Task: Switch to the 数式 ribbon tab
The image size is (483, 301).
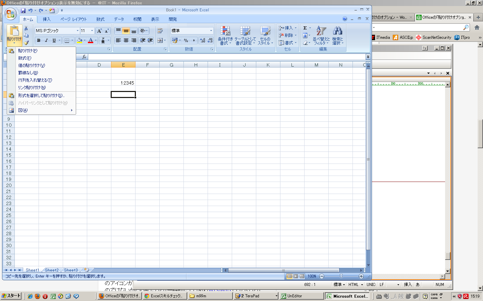Action: click(100, 19)
